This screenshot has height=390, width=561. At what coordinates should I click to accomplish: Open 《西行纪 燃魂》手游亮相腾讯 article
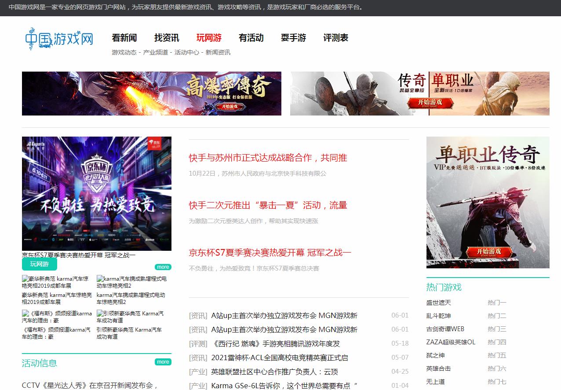(276, 343)
